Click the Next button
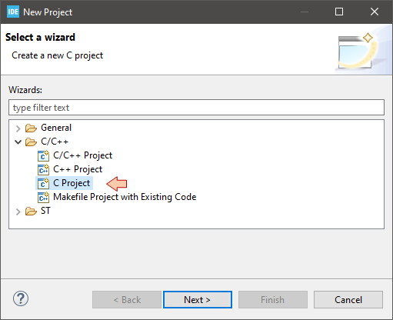 click(198, 299)
